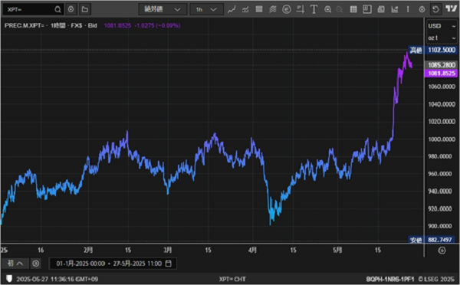Open the indicators chart icon

[245, 10]
